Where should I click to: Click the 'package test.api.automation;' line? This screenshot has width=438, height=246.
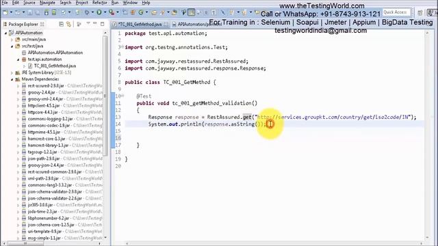166,33
